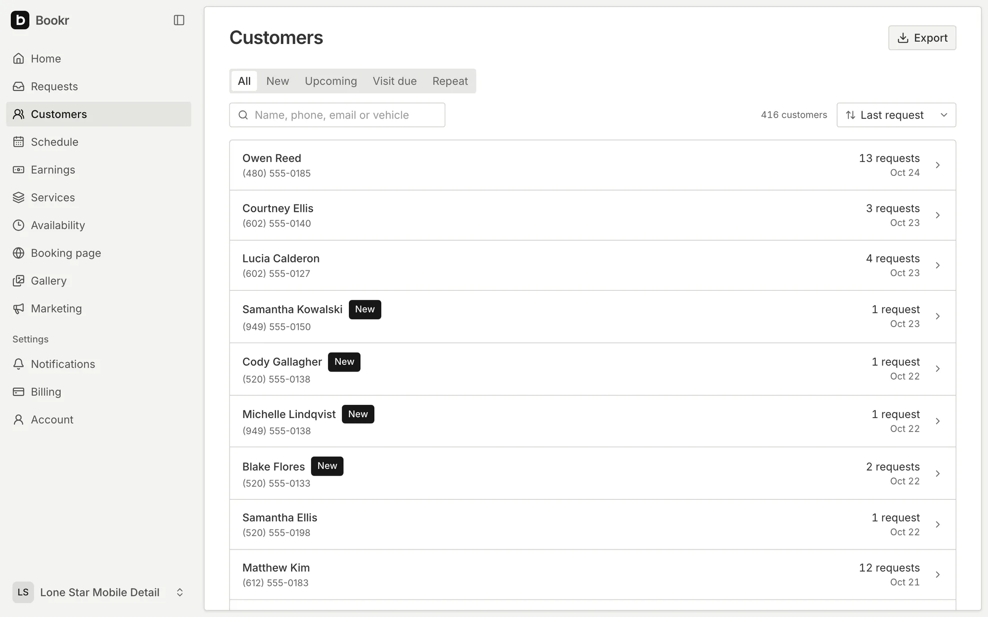Focus the name, phone, email search field

337,115
